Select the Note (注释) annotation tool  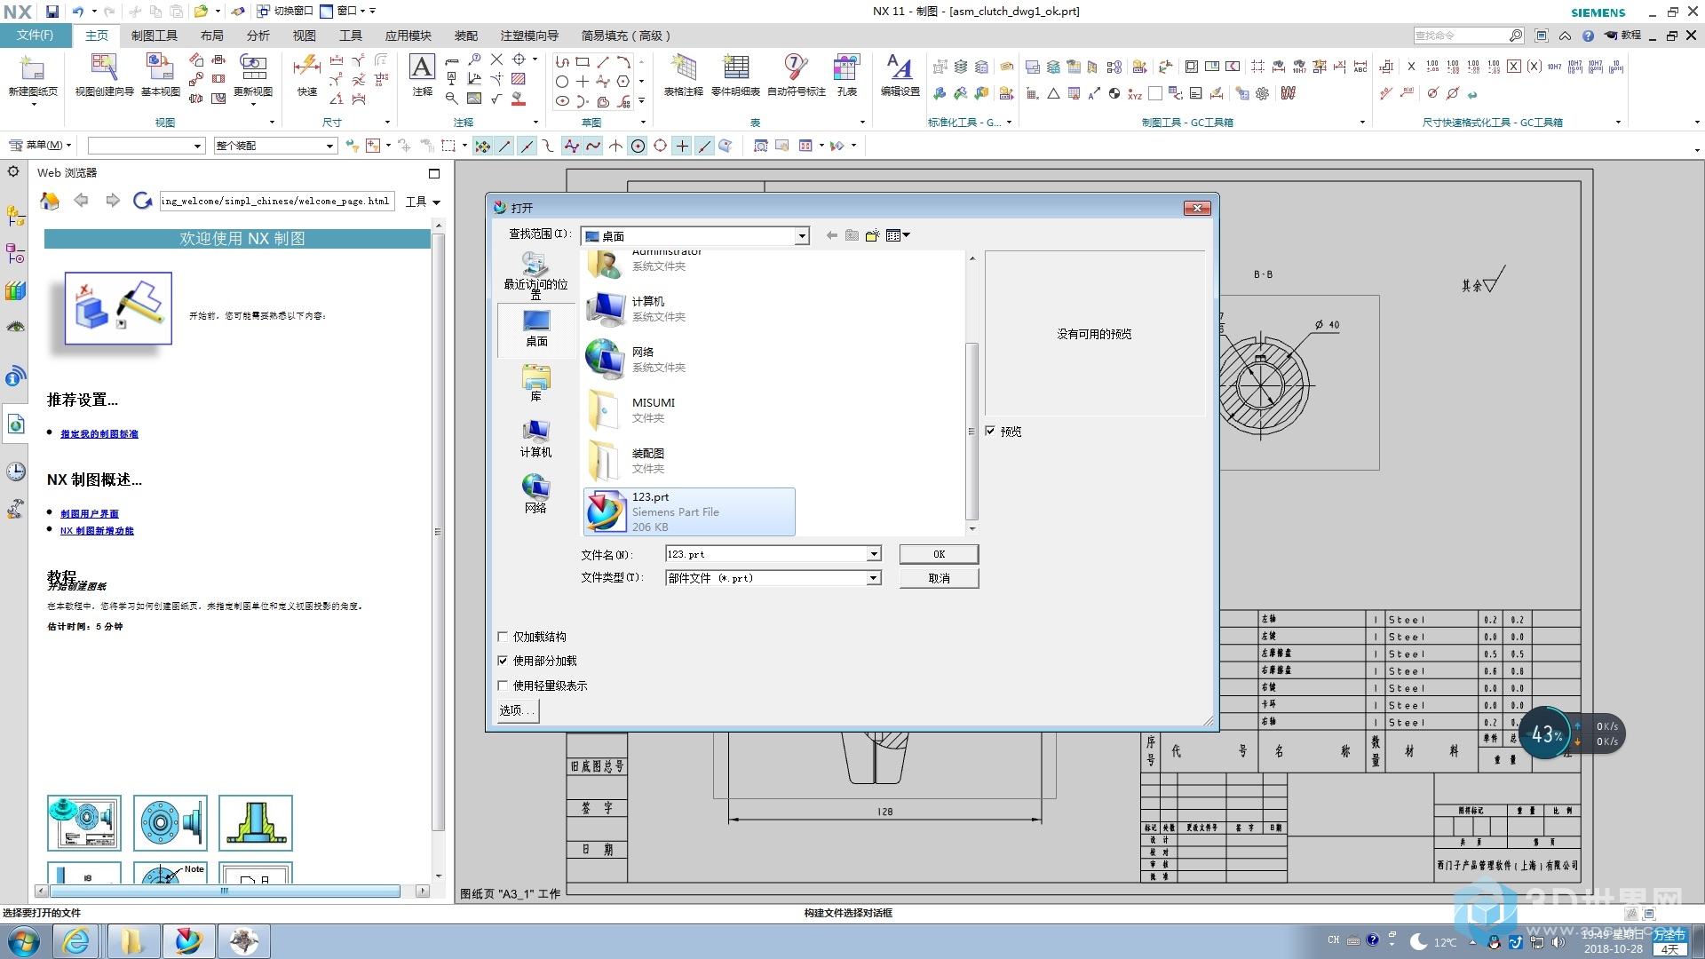(x=423, y=74)
